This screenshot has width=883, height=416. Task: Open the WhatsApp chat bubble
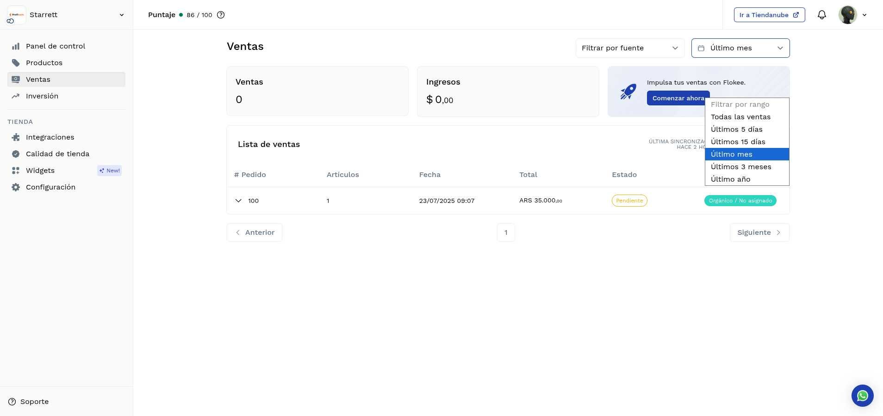pyautogui.click(x=862, y=396)
